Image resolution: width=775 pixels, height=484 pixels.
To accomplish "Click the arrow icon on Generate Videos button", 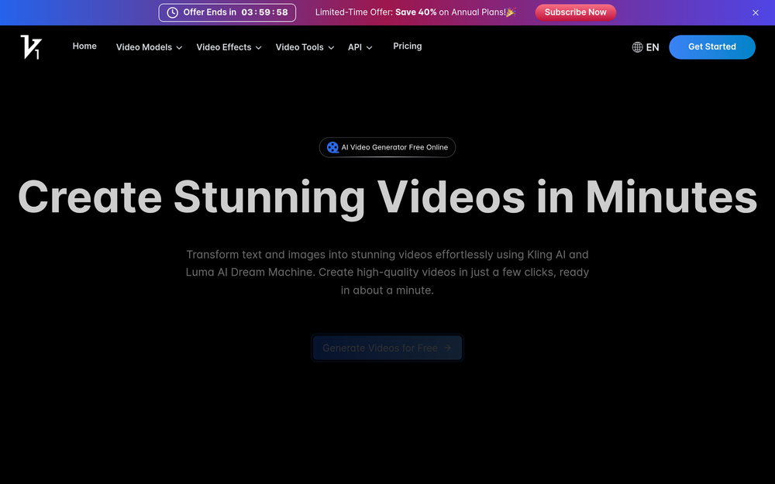I will tap(447, 348).
